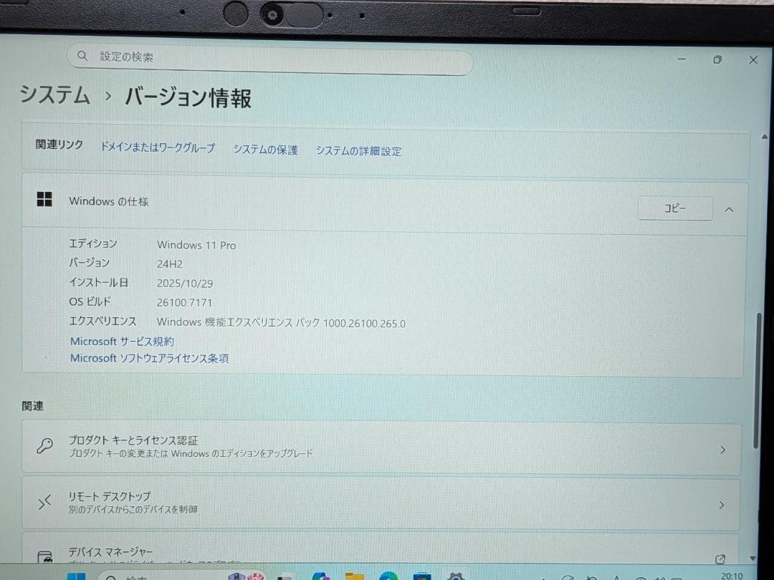The image size is (774, 580).
Task: Click the key icon next to プロダクト キーとライセンス認証
Action: click(44, 445)
